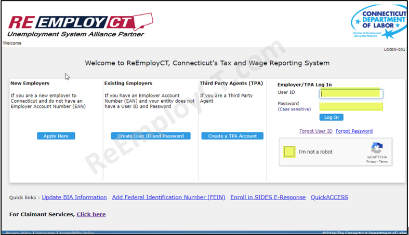Click Create User ID and Password button

pyautogui.click(x=151, y=136)
